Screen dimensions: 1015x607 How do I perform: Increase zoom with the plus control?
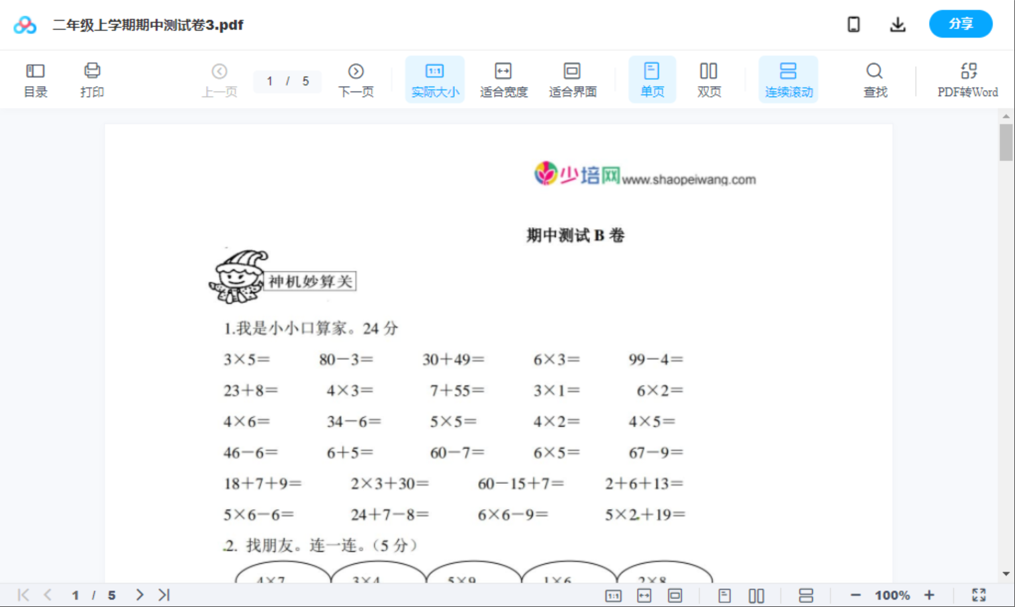pos(930,594)
